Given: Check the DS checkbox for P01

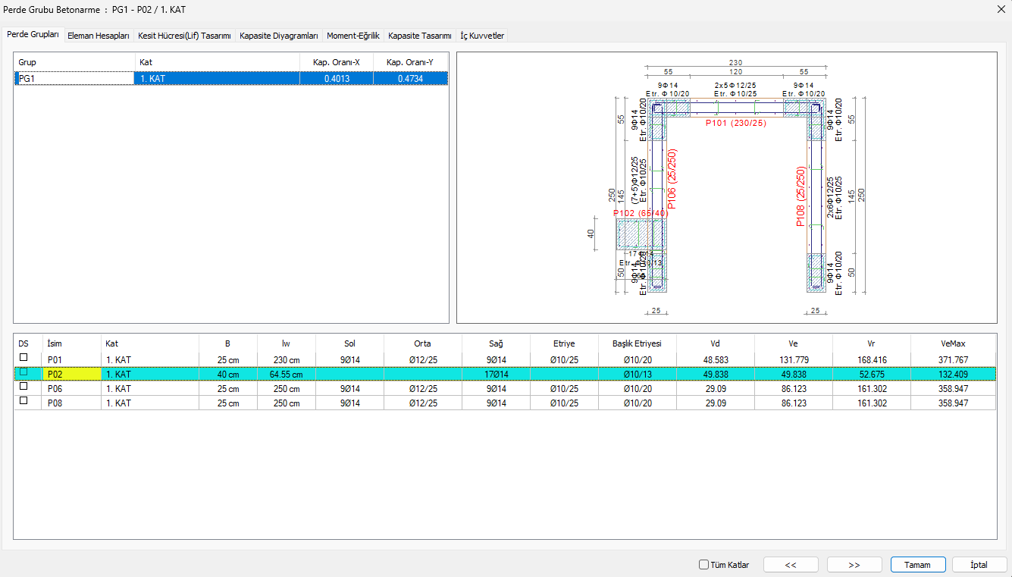Looking at the screenshot, I should [23, 358].
